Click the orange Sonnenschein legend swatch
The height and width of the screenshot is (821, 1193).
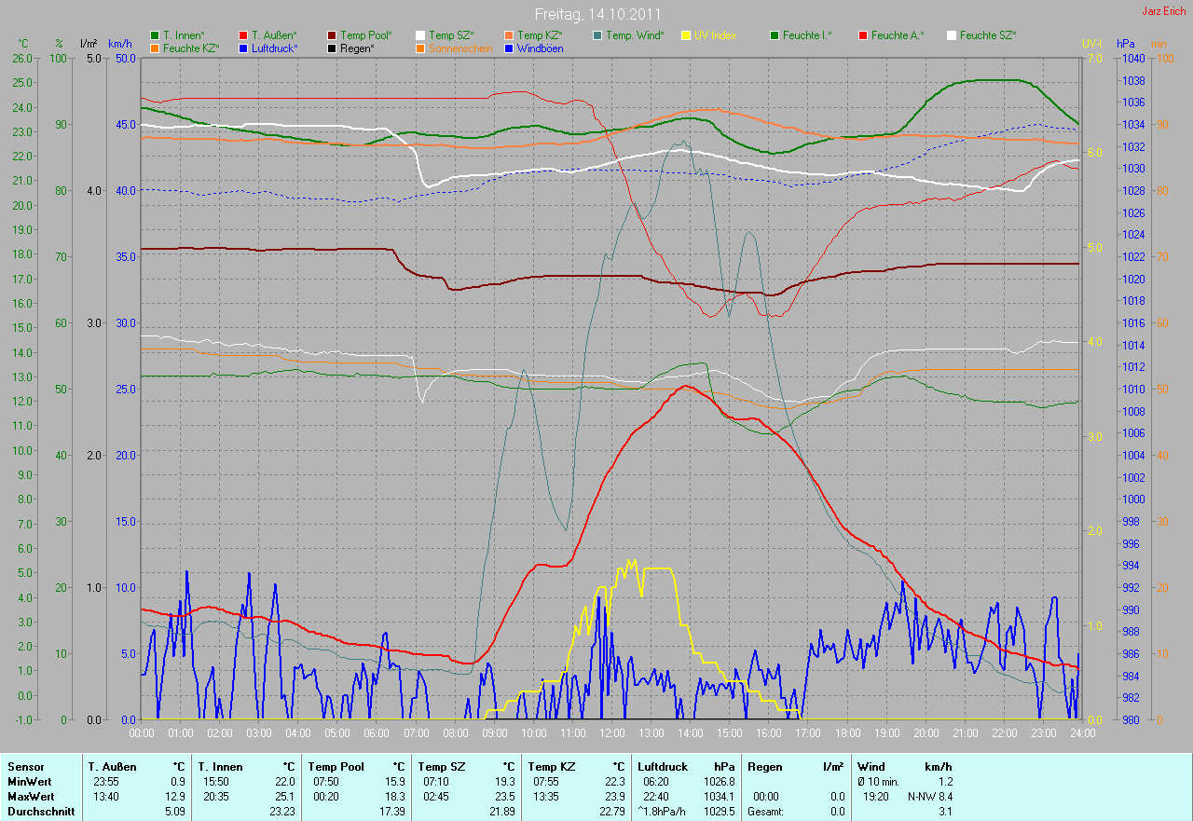click(420, 48)
